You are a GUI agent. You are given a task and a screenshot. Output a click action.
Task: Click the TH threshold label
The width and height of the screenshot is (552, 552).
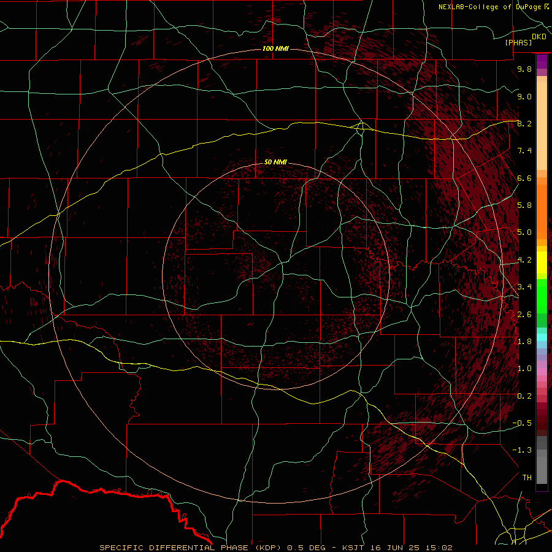pos(527,478)
